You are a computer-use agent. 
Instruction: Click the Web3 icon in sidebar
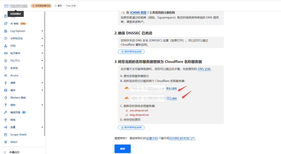(x=6, y=142)
